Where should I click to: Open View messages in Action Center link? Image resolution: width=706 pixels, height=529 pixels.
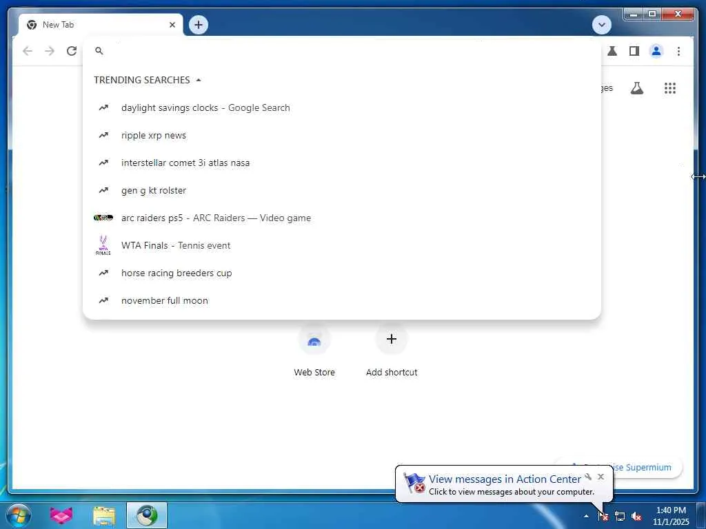click(505, 479)
